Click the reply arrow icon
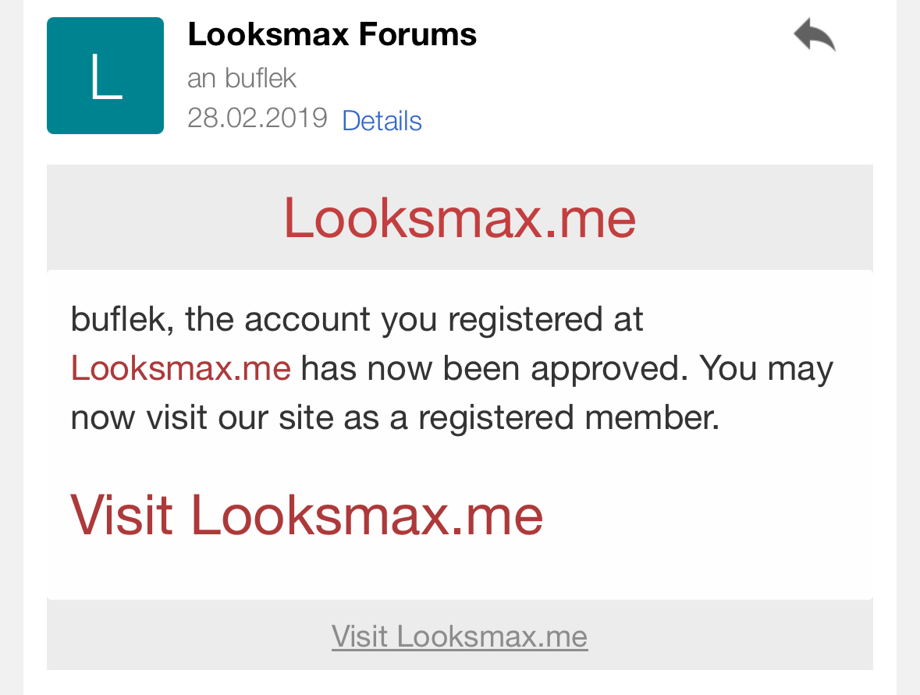The width and height of the screenshot is (920, 695). pyautogui.click(x=814, y=36)
